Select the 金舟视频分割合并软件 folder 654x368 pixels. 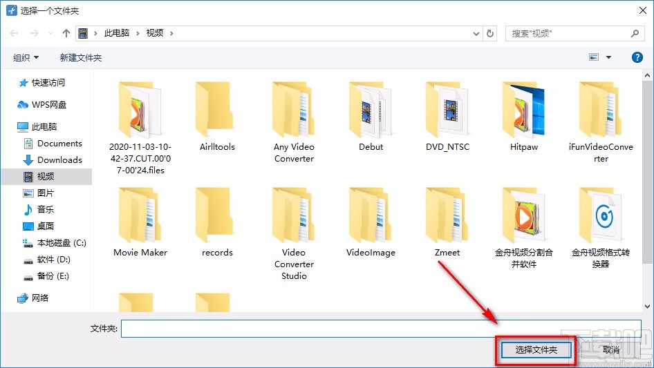[524, 228]
